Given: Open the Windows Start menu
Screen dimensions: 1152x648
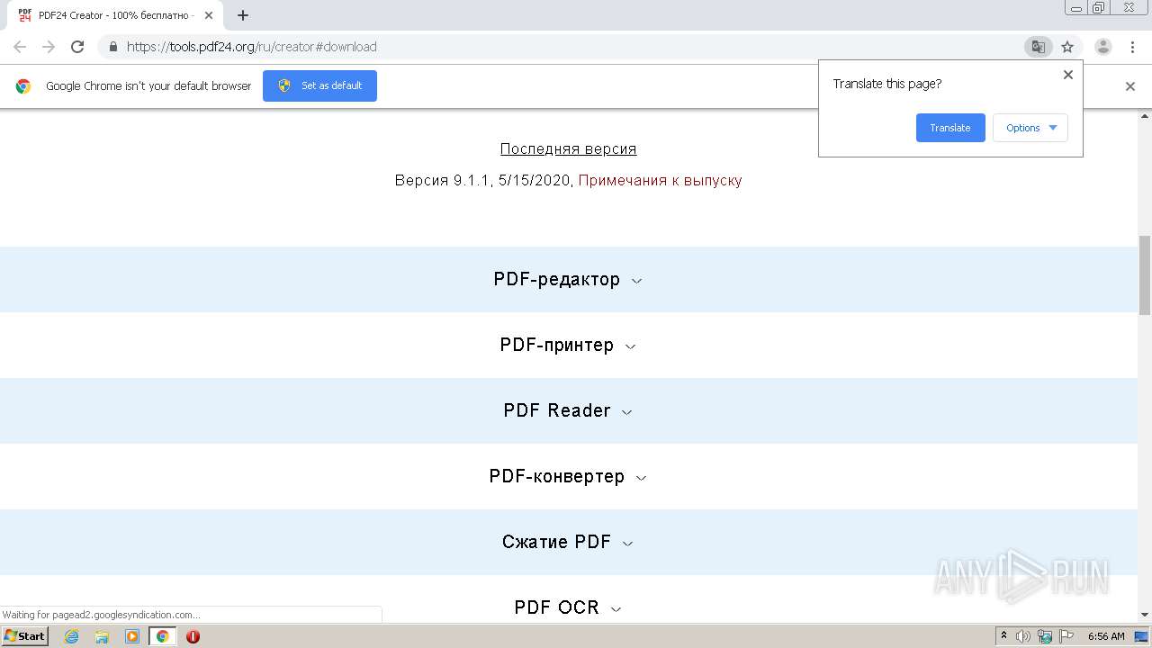Looking at the screenshot, I should pyautogui.click(x=24, y=636).
